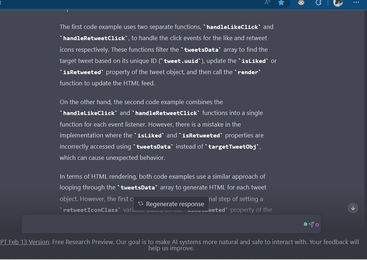
Task: Click the green extension status dot
Action: [305, 224]
